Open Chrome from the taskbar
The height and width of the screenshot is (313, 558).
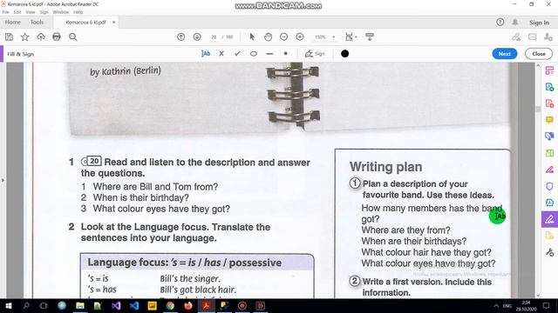click(170, 305)
